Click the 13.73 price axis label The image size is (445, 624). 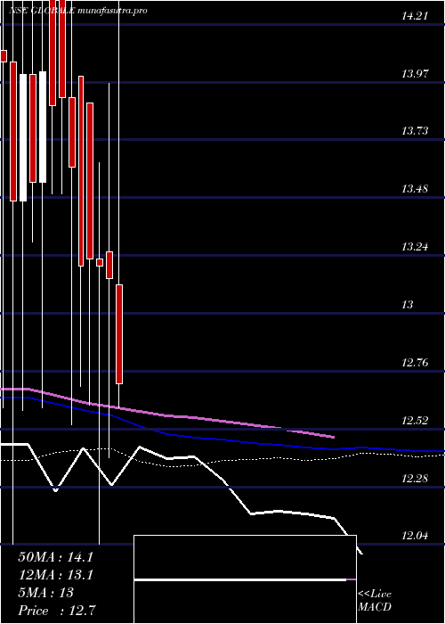click(x=415, y=131)
